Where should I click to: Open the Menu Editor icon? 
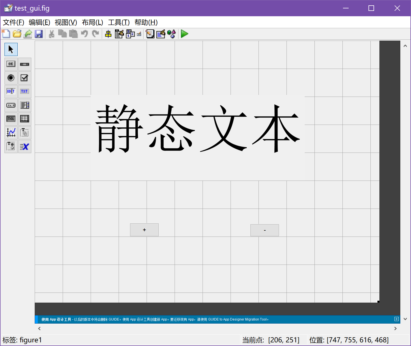[x=119, y=34]
